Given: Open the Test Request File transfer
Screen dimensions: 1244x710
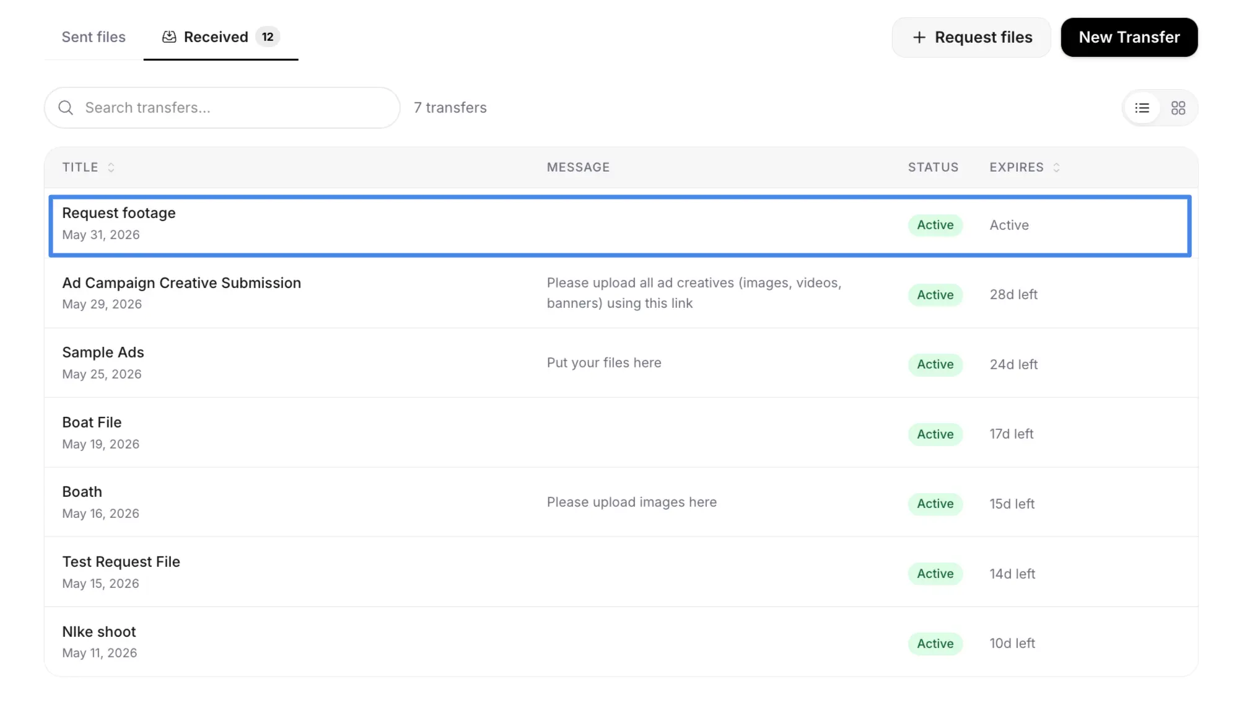Looking at the screenshot, I should pyautogui.click(x=621, y=572).
